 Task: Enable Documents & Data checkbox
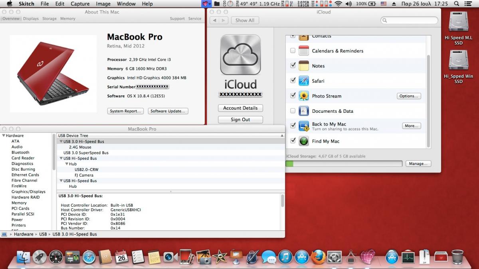pyautogui.click(x=293, y=111)
